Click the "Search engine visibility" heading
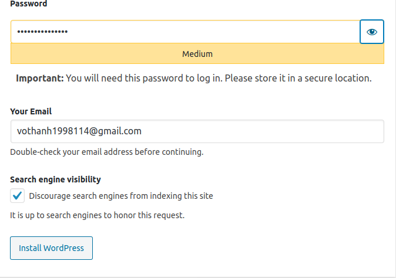Viewport: 396px width, 278px height. click(x=55, y=179)
